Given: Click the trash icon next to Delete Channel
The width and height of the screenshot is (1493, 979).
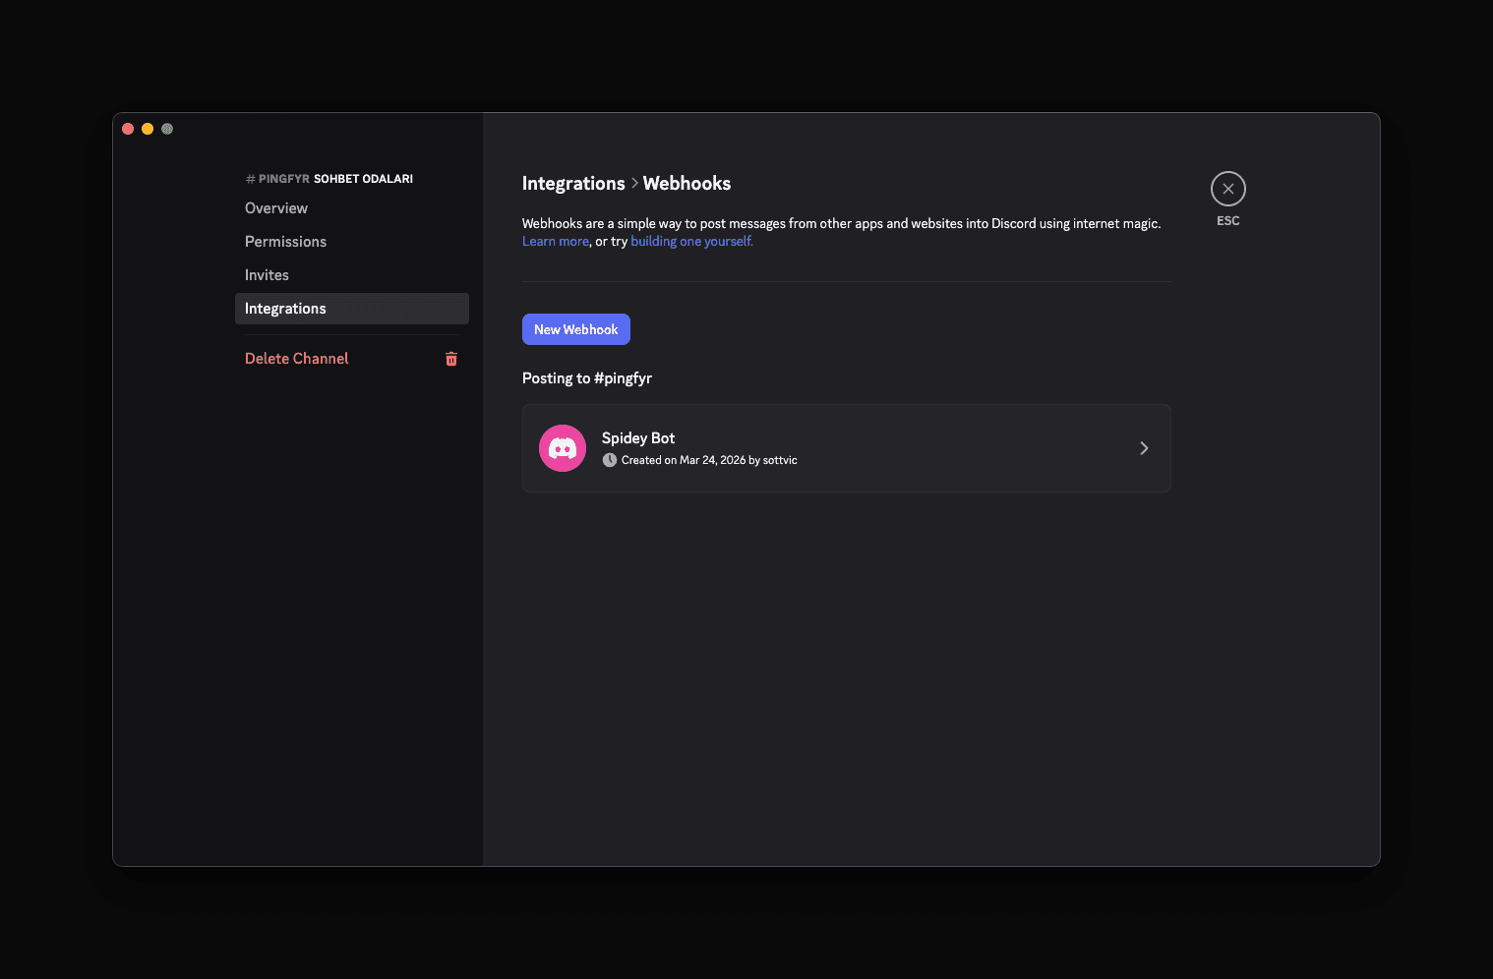Looking at the screenshot, I should (451, 359).
